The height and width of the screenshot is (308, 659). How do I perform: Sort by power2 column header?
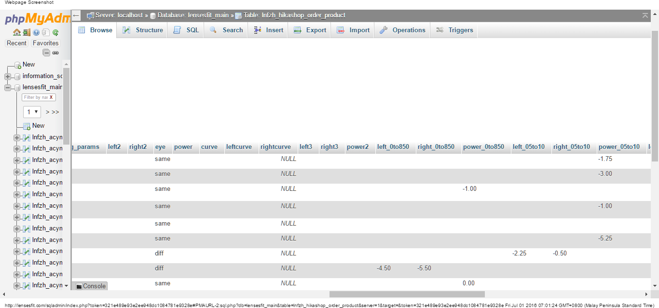(x=357, y=147)
